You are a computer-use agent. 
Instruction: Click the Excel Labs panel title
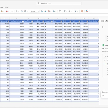pos(104,21)
